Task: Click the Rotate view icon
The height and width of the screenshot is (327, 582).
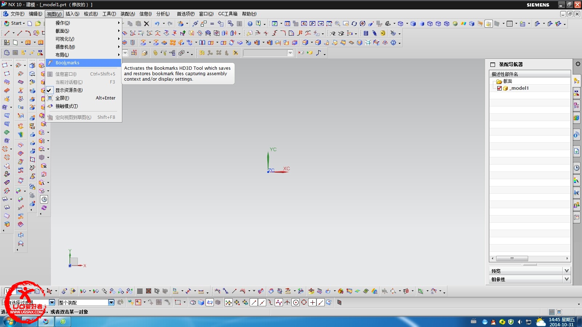Action: (x=354, y=24)
